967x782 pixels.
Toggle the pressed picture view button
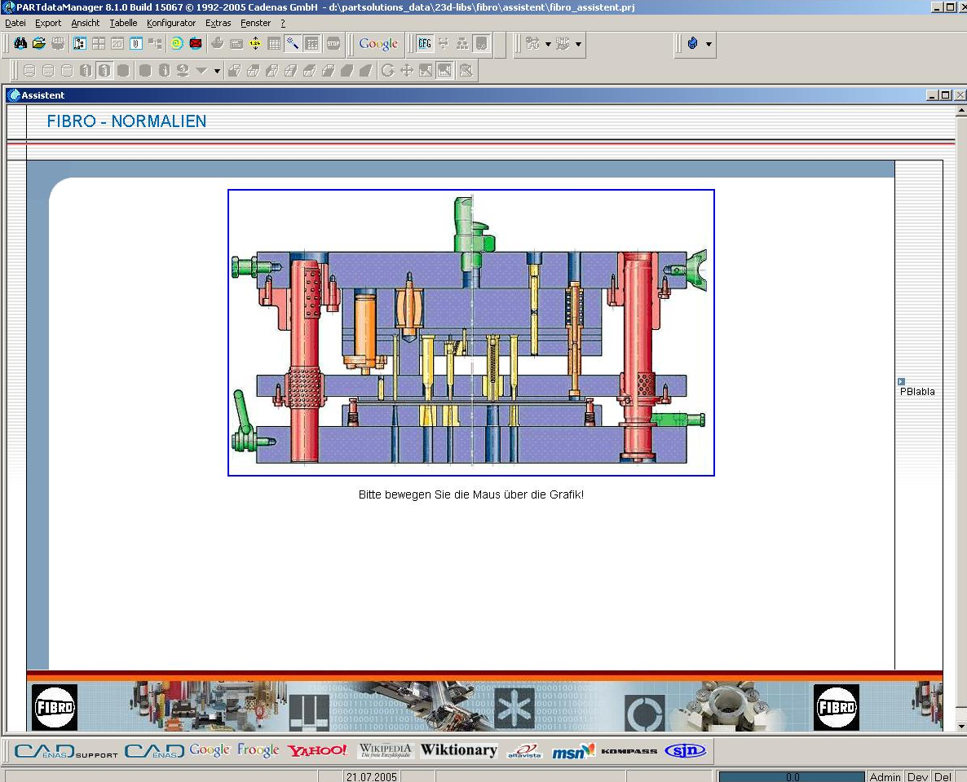click(x=444, y=71)
